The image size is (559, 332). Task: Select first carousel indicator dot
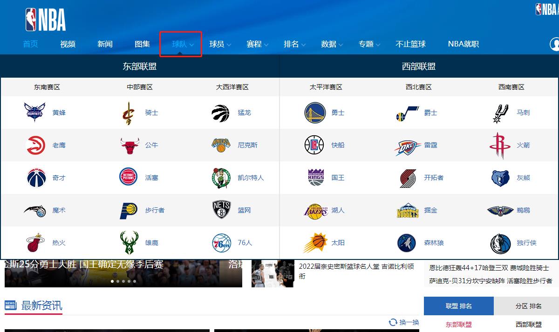[112, 281]
